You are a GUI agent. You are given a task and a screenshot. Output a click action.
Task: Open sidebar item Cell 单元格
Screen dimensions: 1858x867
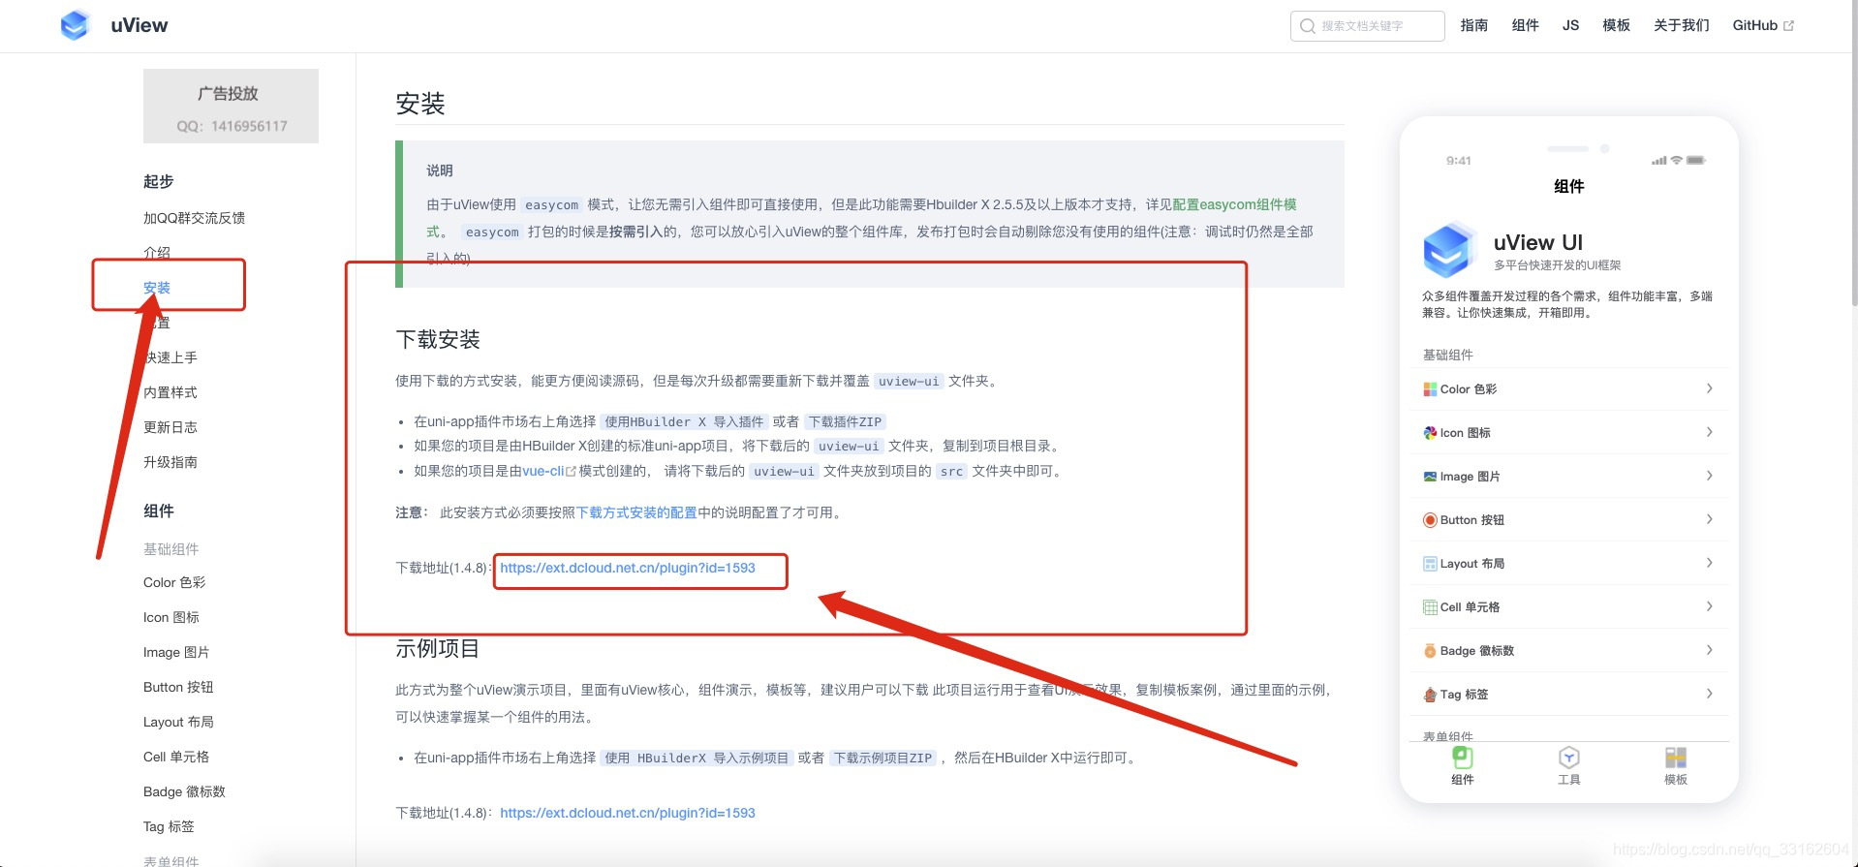(x=176, y=758)
